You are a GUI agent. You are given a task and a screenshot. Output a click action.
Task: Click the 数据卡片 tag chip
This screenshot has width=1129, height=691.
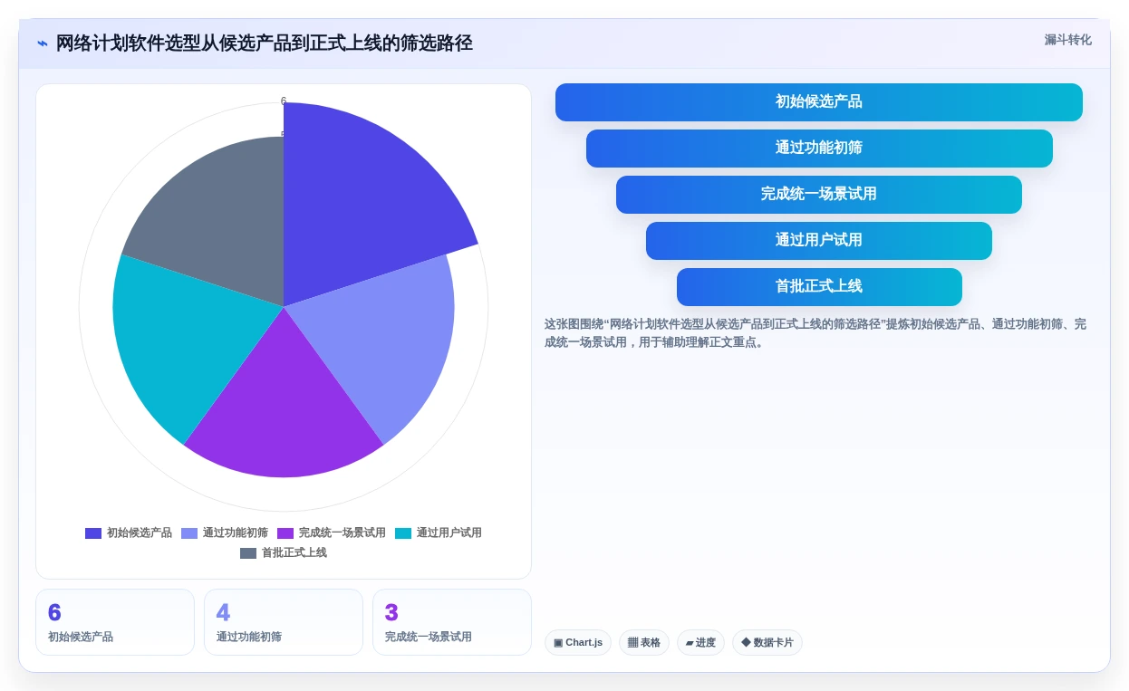767,643
